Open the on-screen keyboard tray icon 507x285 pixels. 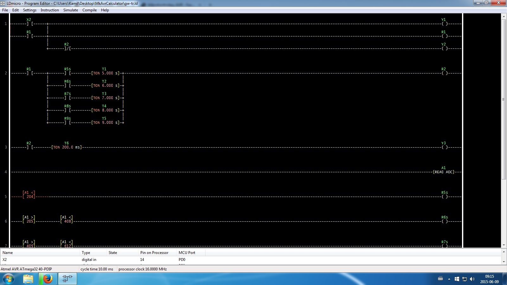(440, 279)
